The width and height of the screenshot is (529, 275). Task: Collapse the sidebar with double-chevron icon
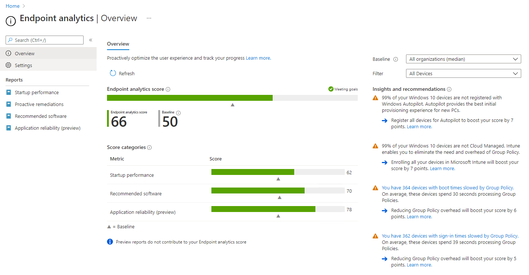pyautogui.click(x=91, y=40)
